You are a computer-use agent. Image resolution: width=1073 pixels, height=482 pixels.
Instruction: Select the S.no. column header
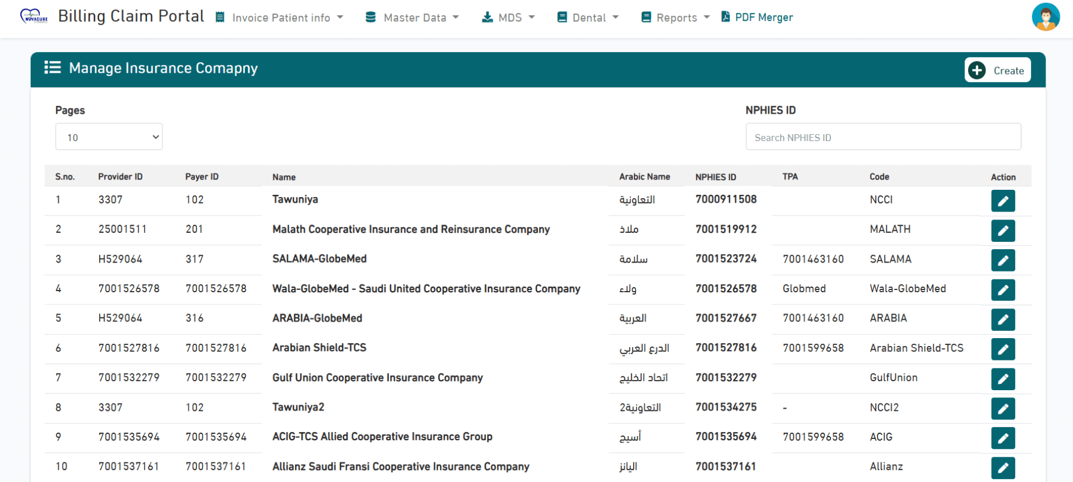65,177
